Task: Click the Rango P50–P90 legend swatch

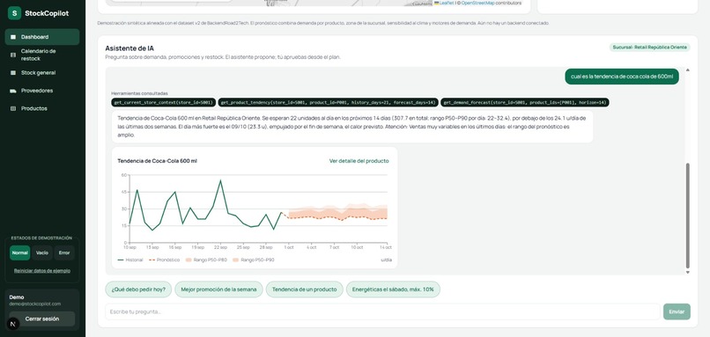Action: click(x=236, y=260)
